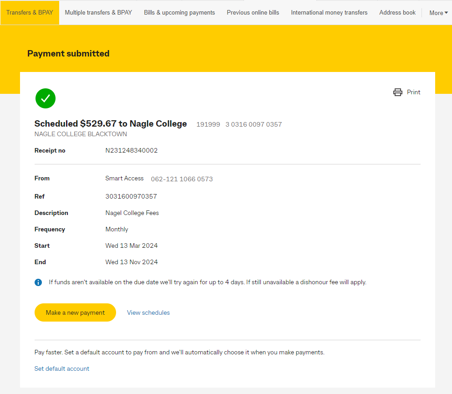
Task: Open the Previous online bills tab
Action: point(253,13)
